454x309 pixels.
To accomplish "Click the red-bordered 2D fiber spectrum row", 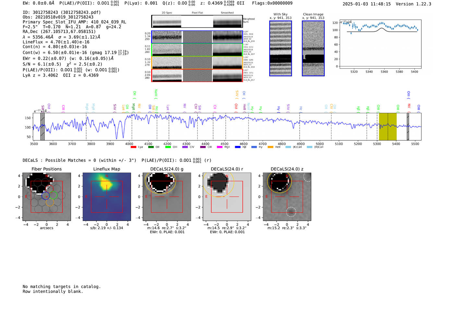I will tap(197, 75).
